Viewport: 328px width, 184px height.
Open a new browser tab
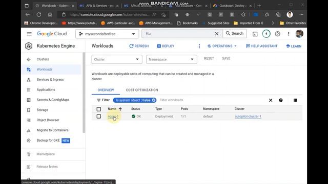(x=259, y=6)
